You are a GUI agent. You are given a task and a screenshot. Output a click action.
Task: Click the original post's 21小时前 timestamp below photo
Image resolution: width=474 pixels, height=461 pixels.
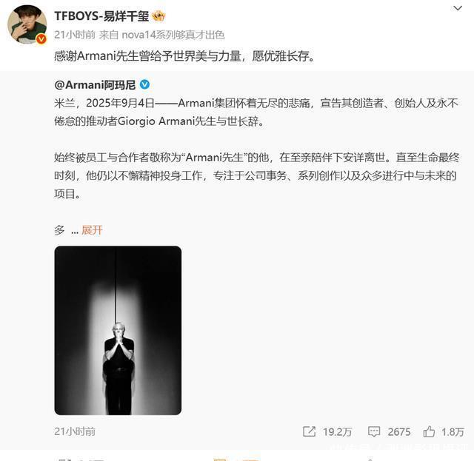(x=75, y=431)
